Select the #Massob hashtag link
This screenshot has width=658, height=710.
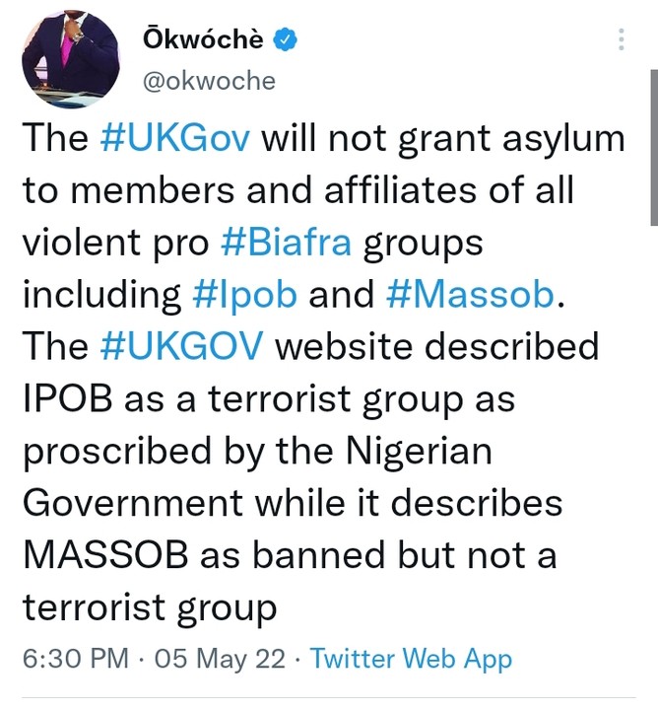[x=470, y=295]
